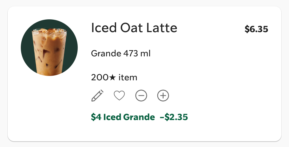Viewport: 289px width, 147px height.
Task: Add one more latte using circled plus
Action: 163,96
